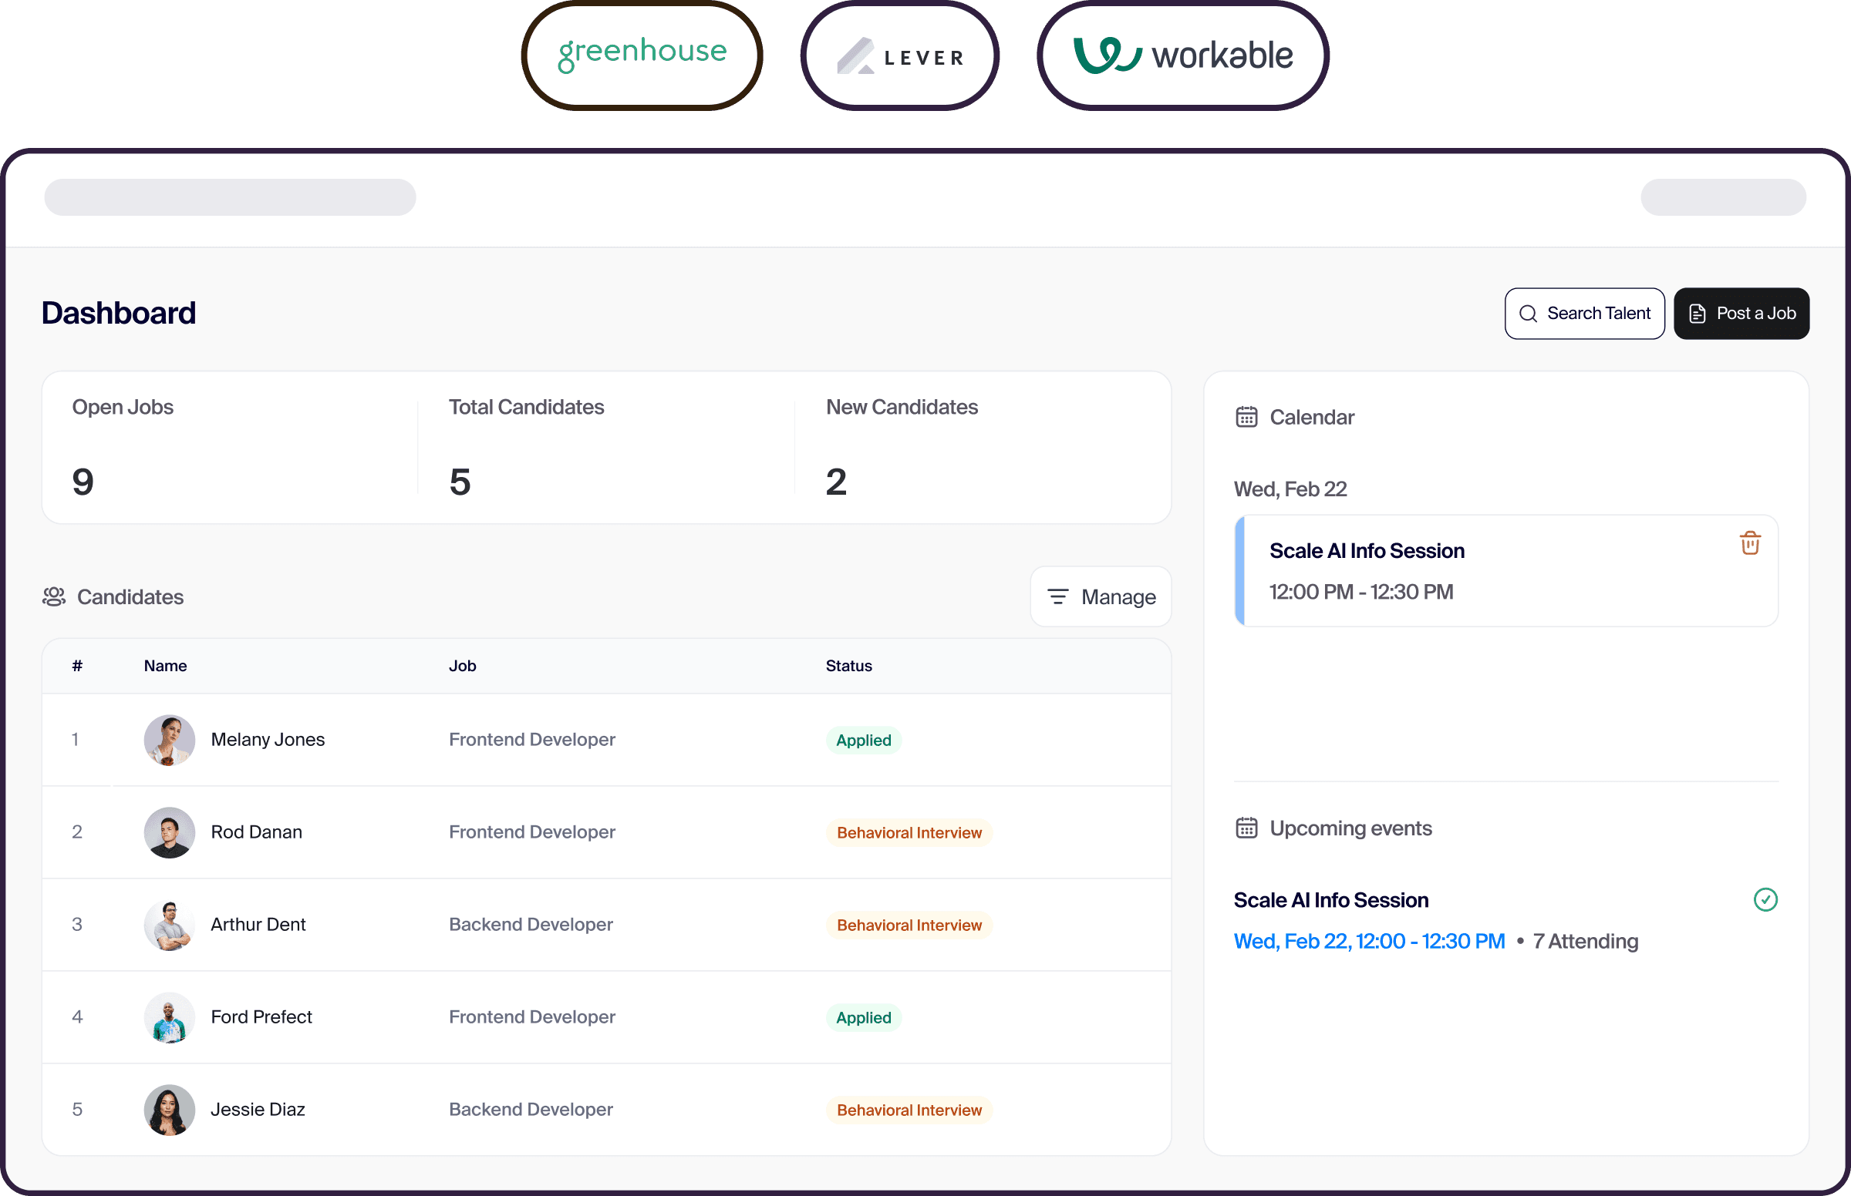Image resolution: width=1851 pixels, height=1196 pixels.
Task: Click the trash icon on calendar event
Action: [1749, 543]
